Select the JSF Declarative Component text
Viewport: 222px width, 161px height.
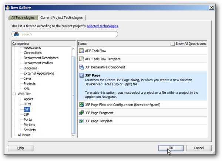(105, 67)
